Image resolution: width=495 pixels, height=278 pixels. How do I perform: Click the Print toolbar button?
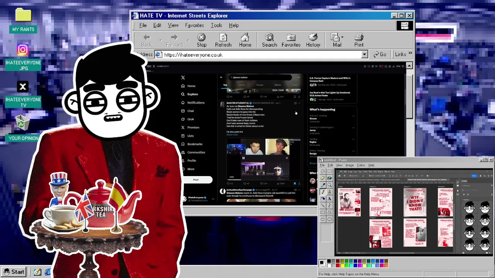(x=359, y=40)
